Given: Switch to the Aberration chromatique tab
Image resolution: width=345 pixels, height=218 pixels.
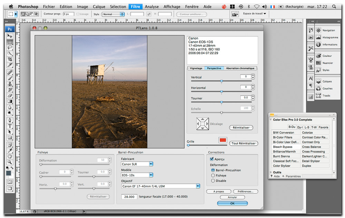Looking at the screenshot, I should (x=240, y=68).
